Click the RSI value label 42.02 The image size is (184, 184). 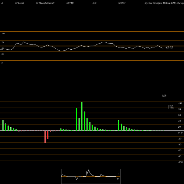click(x=169, y=47)
